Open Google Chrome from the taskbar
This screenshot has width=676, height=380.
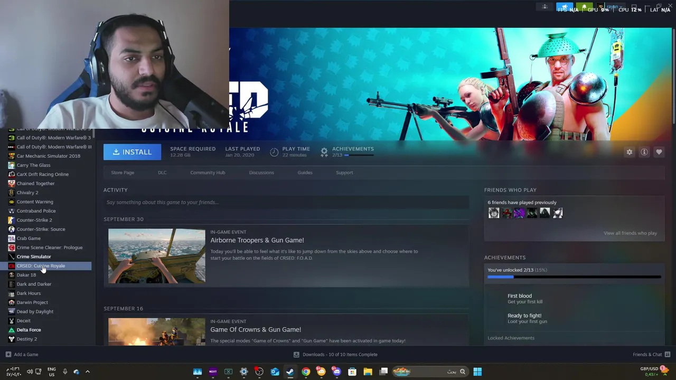[306, 372]
